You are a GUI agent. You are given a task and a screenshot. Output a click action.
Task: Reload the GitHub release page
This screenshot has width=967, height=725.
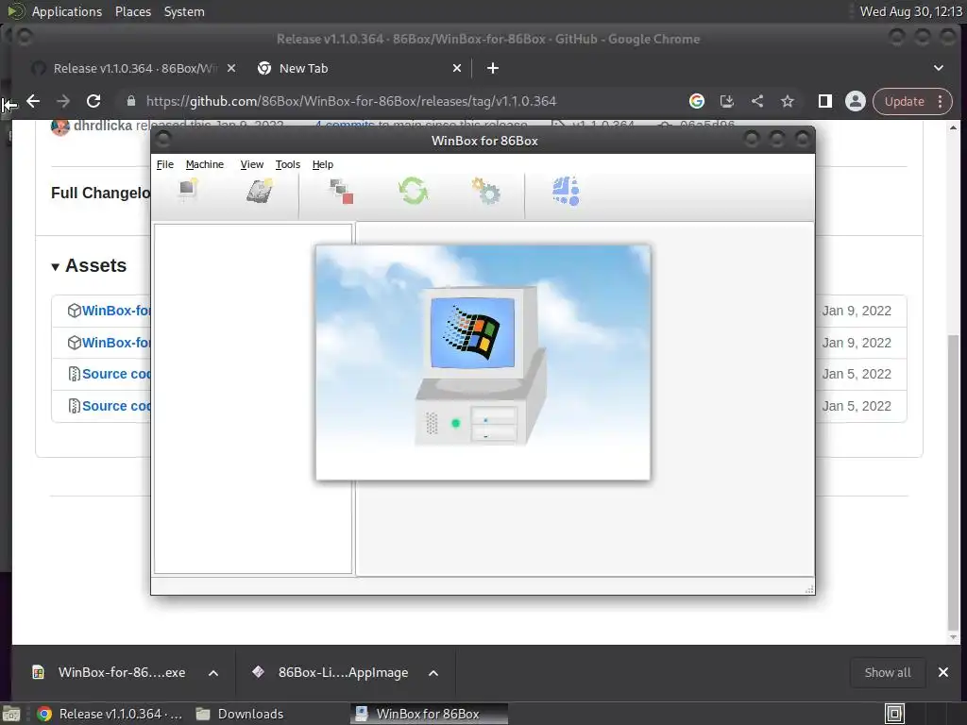coord(93,101)
